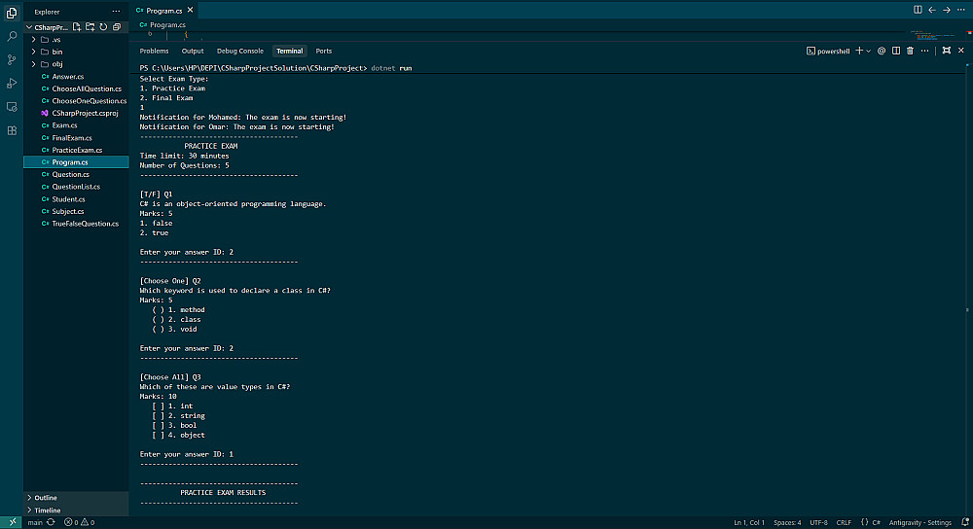Open the Search view in the activity bar

[11, 37]
